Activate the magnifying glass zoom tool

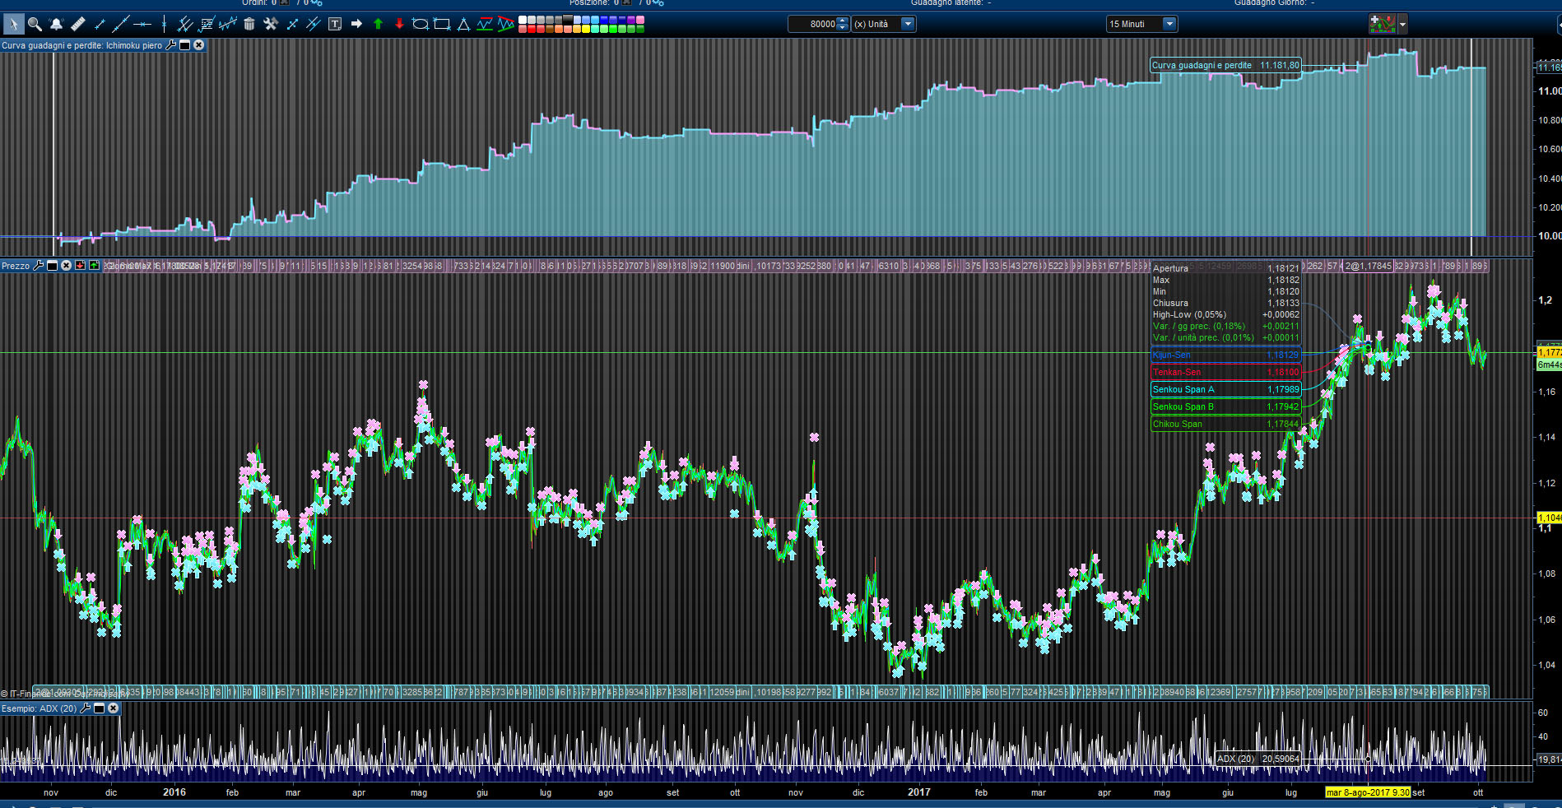click(x=35, y=24)
